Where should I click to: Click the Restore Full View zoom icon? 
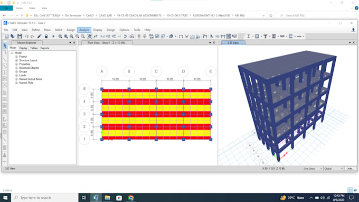point(66,36)
